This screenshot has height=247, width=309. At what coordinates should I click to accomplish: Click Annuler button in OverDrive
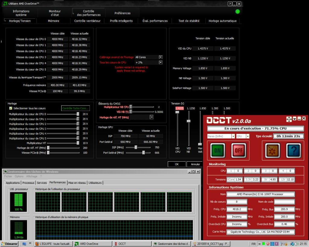click(195, 164)
